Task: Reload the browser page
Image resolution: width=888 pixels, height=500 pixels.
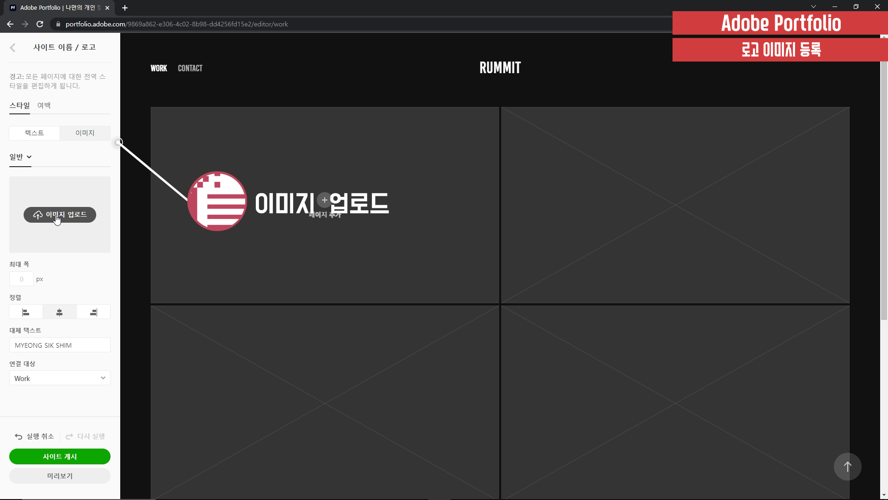Action: (x=40, y=24)
